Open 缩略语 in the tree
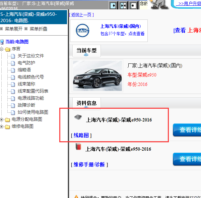This screenshot has height=198, width=201. tap(24, 70)
